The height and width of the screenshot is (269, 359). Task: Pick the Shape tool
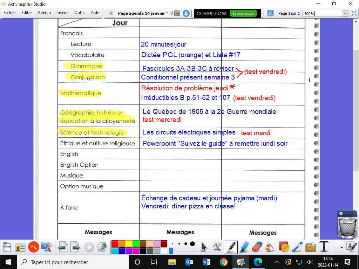(x=284, y=247)
